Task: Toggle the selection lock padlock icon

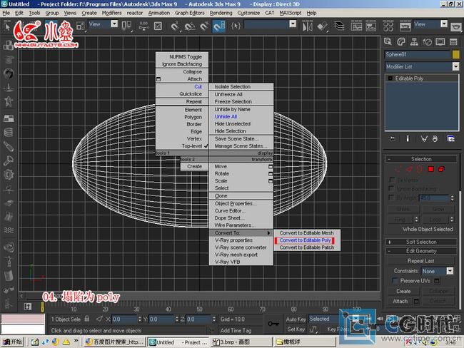Action: click(x=86, y=319)
